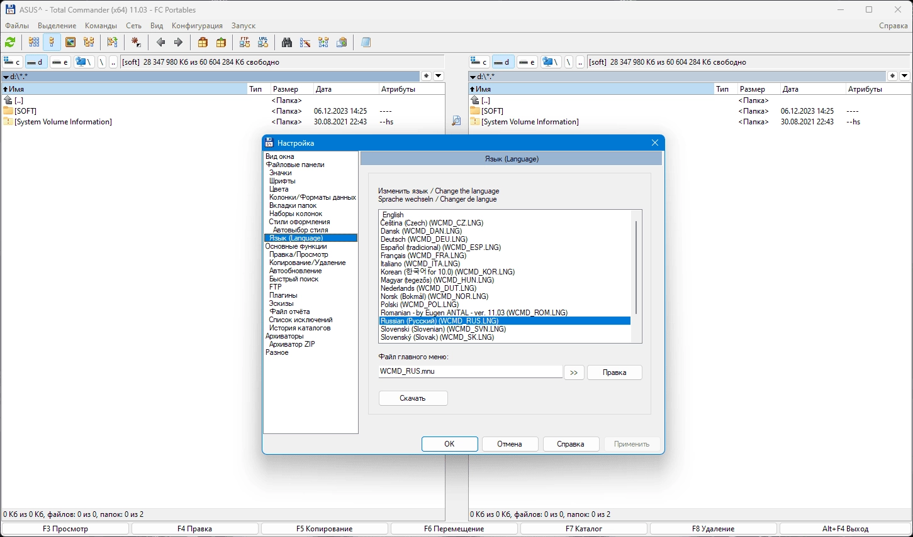Open the URL new connection icon
Screen dimensions: 913x537
coord(263,43)
